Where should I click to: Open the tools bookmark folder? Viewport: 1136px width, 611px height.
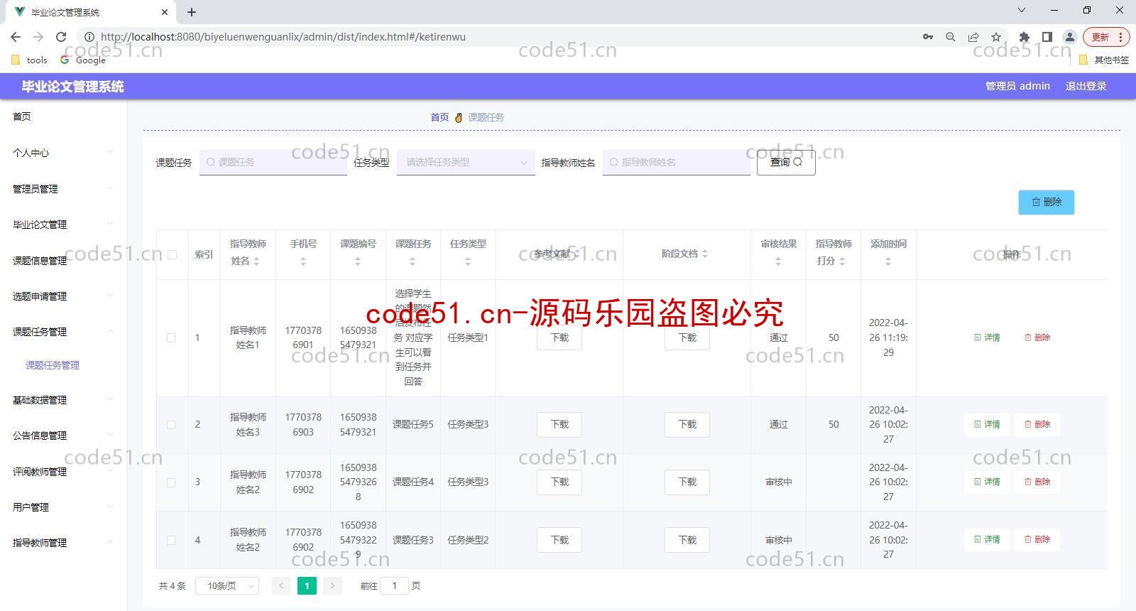click(30, 60)
